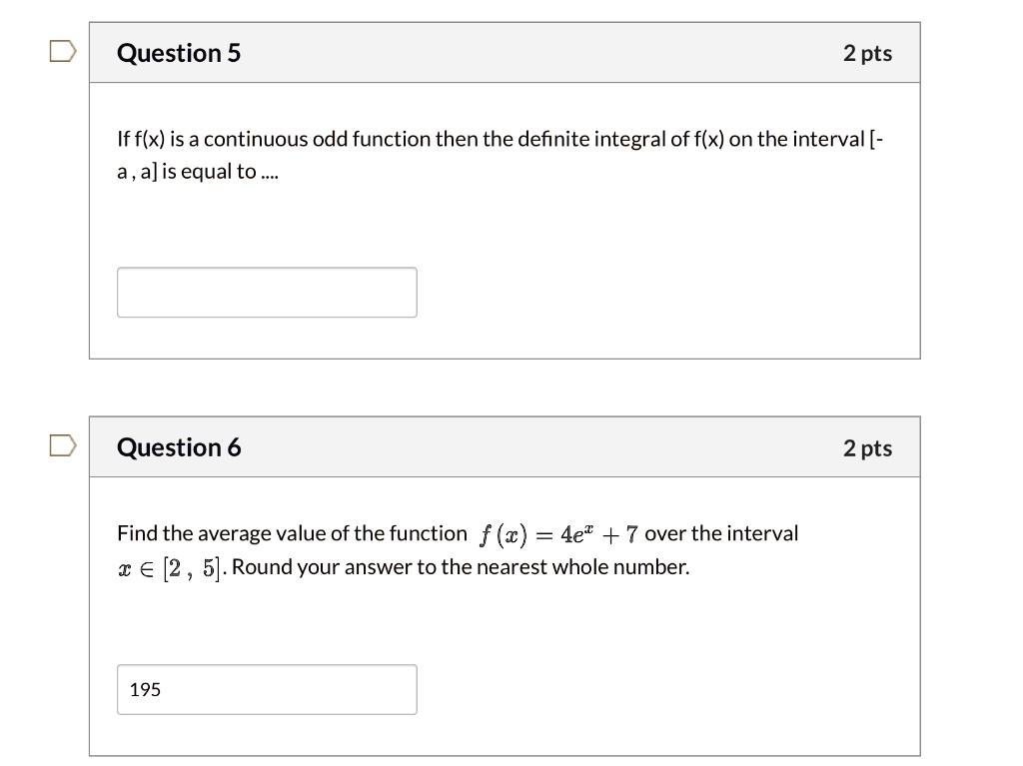Click the '2 pts' label on Question 6
The height and width of the screenshot is (766, 1023).
[867, 447]
